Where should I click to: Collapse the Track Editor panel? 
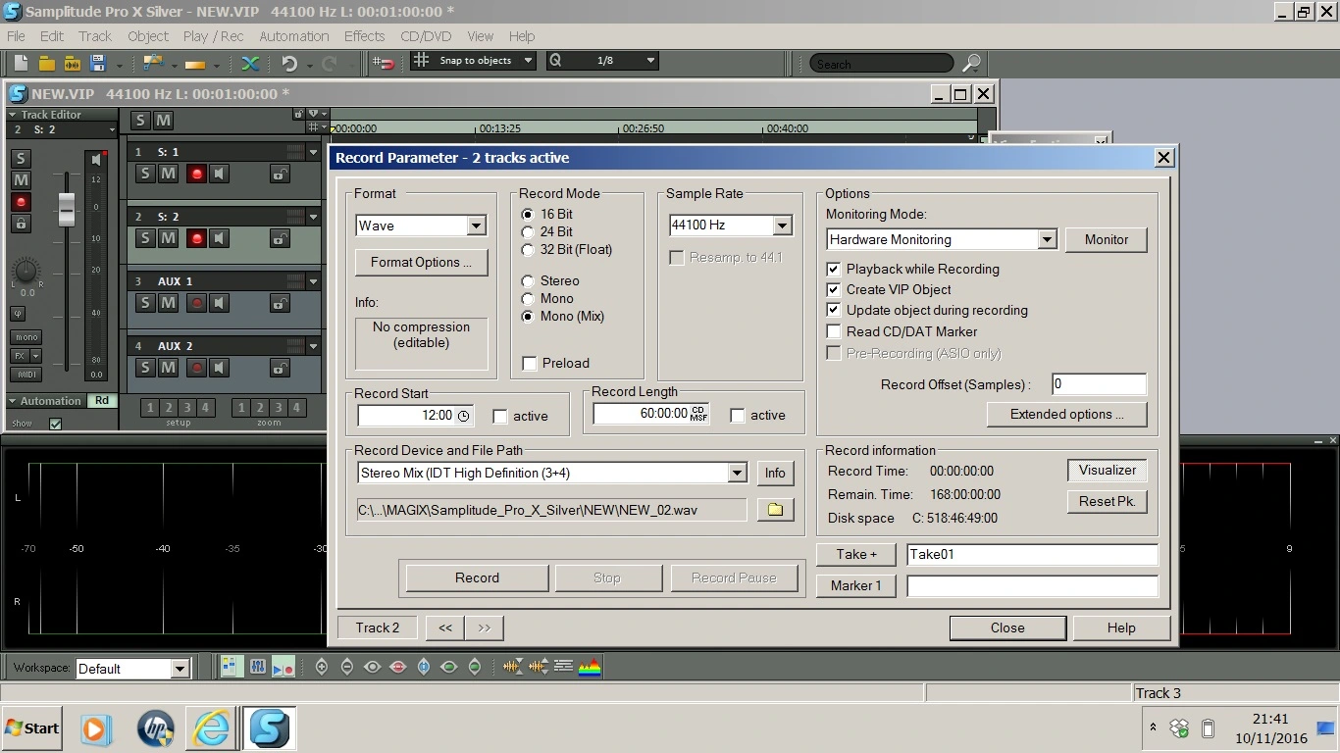pyautogui.click(x=13, y=115)
